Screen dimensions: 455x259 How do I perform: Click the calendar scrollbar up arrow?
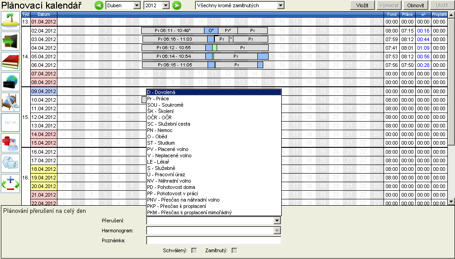pyautogui.click(x=451, y=15)
